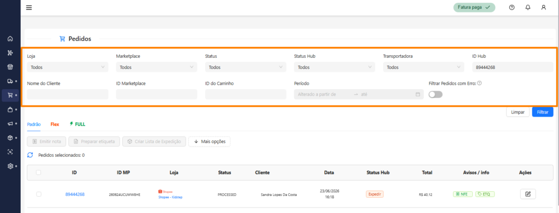Open the store icon in sidebar
559x213 pixels.
coord(10,67)
